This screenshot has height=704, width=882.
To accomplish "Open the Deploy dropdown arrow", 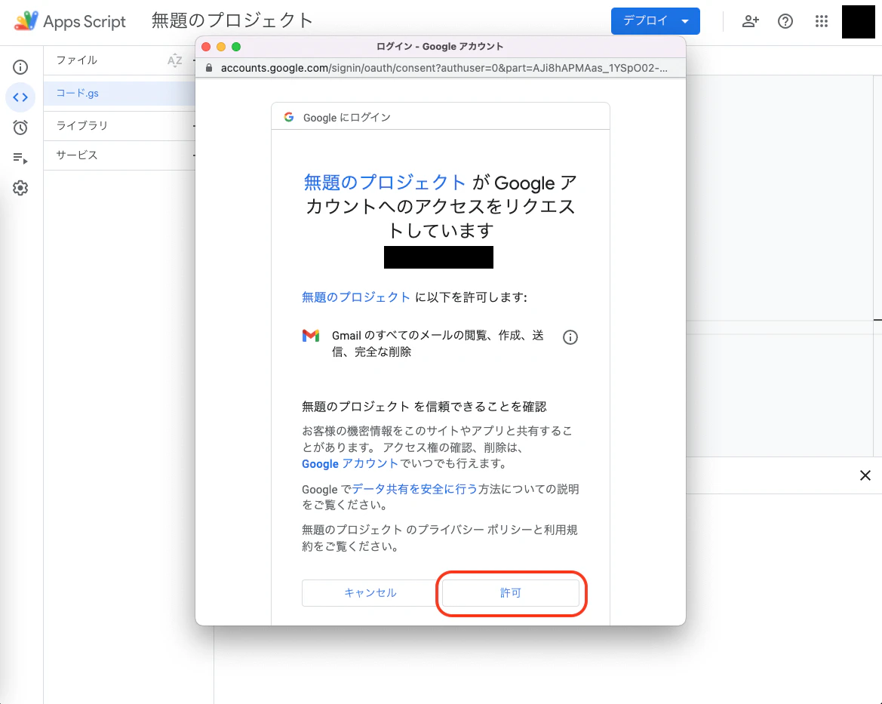I will click(x=685, y=21).
